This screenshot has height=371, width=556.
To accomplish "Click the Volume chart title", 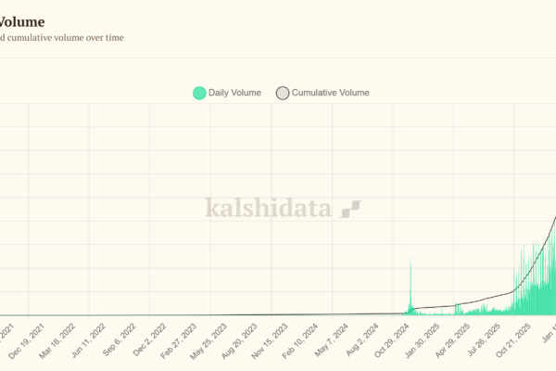I will pyautogui.click(x=22, y=21).
